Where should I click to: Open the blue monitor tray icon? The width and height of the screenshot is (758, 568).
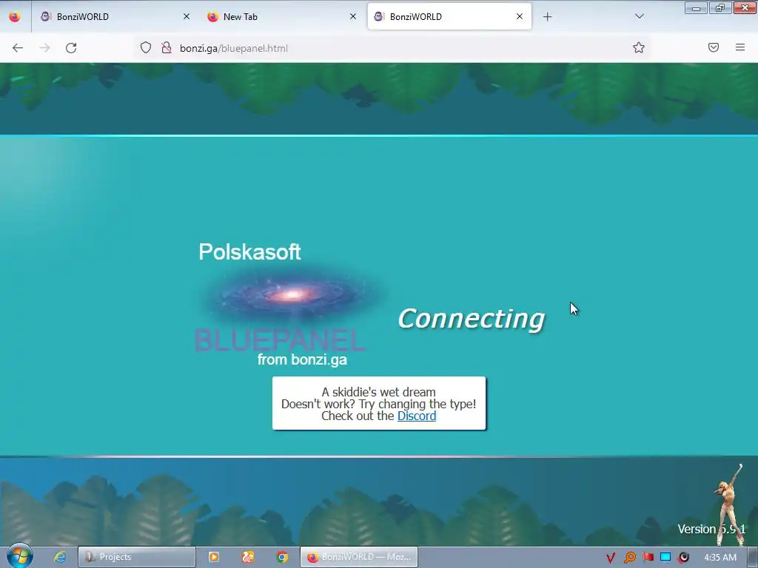click(x=665, y=558)
